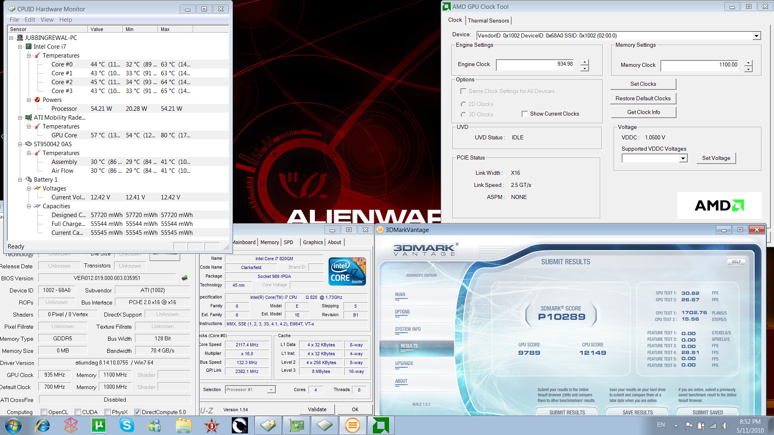Switch to CPUID Hardware Monitor taskbar button

coord(268,425)
